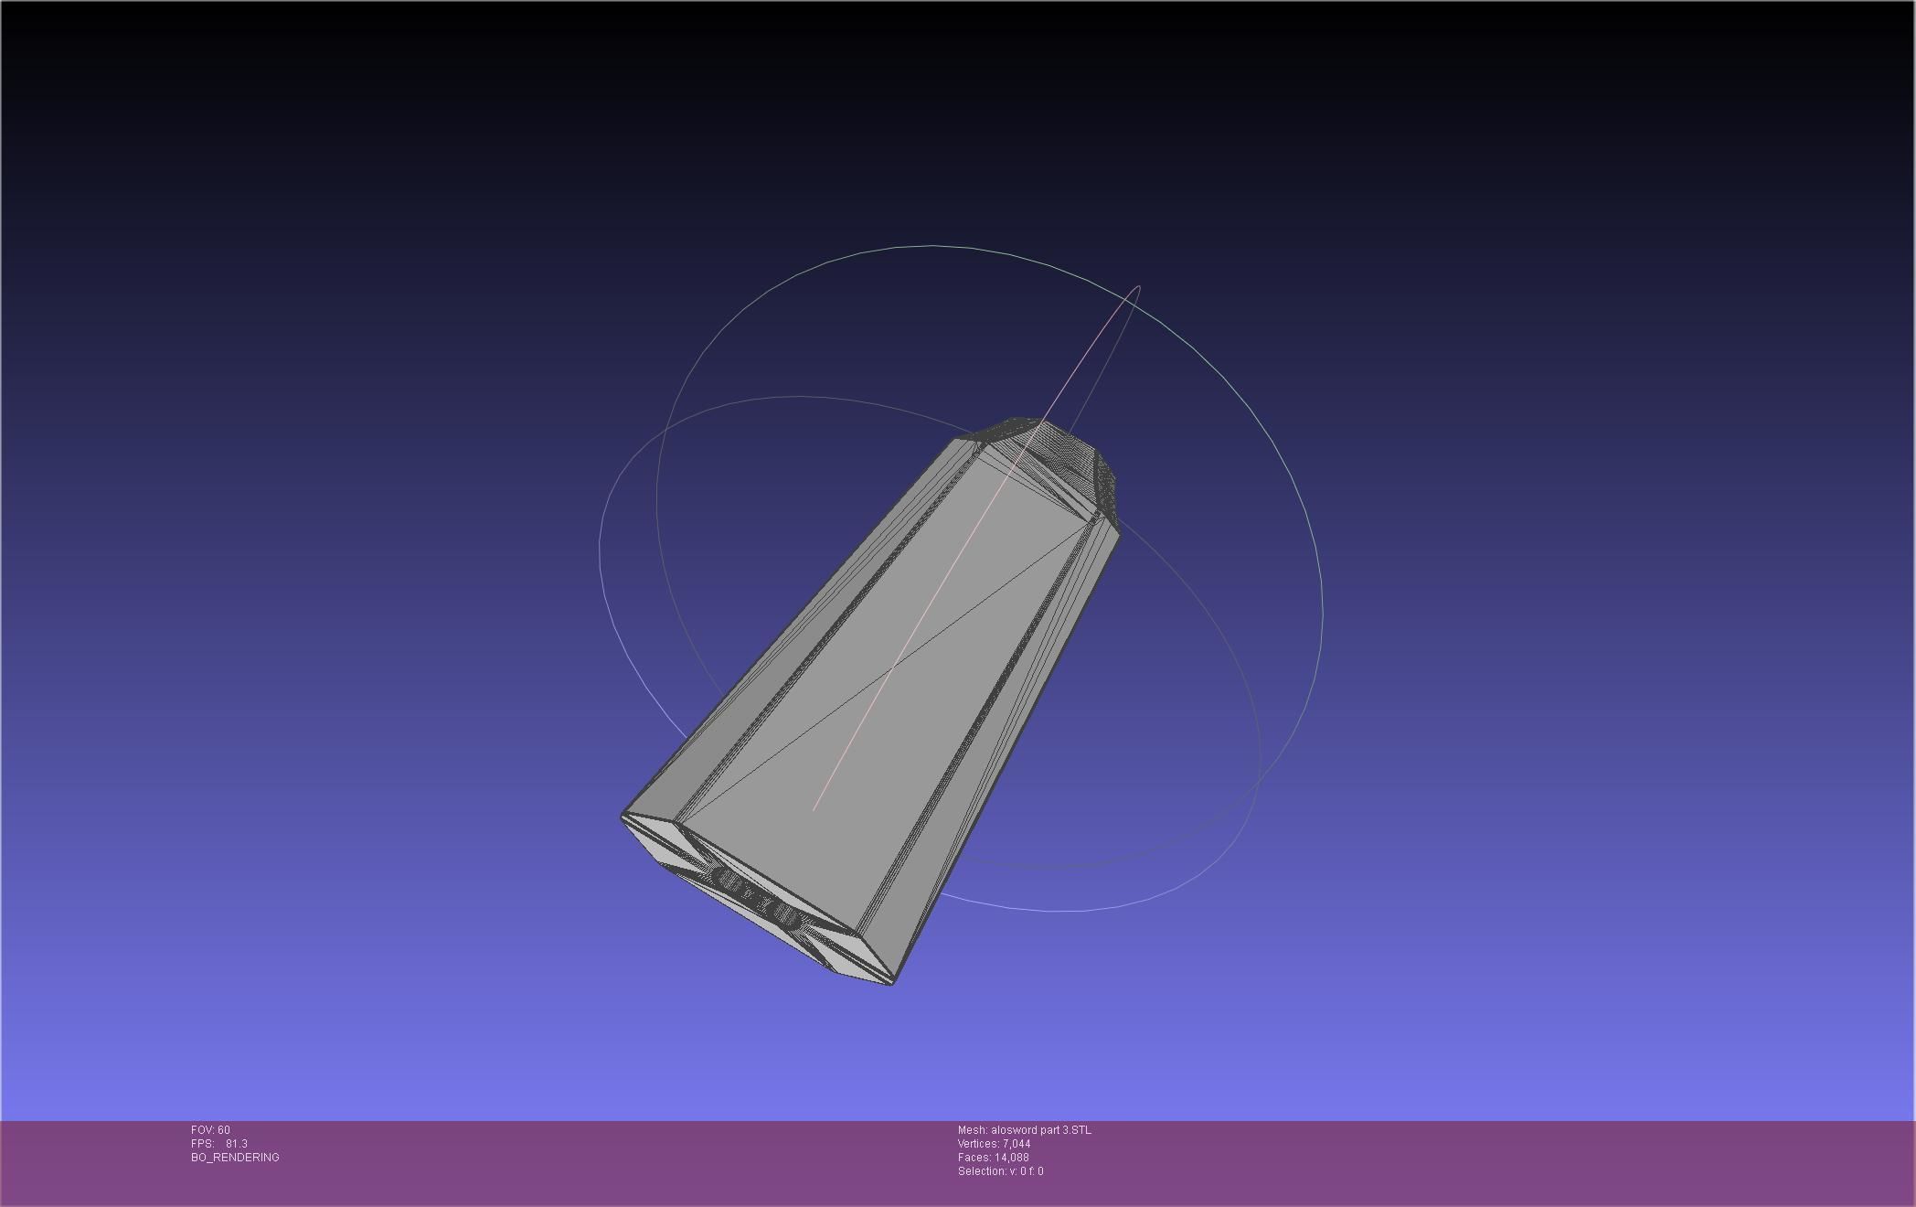
Task: Click the purple info bar's empty right side
Action: 1554,1161
